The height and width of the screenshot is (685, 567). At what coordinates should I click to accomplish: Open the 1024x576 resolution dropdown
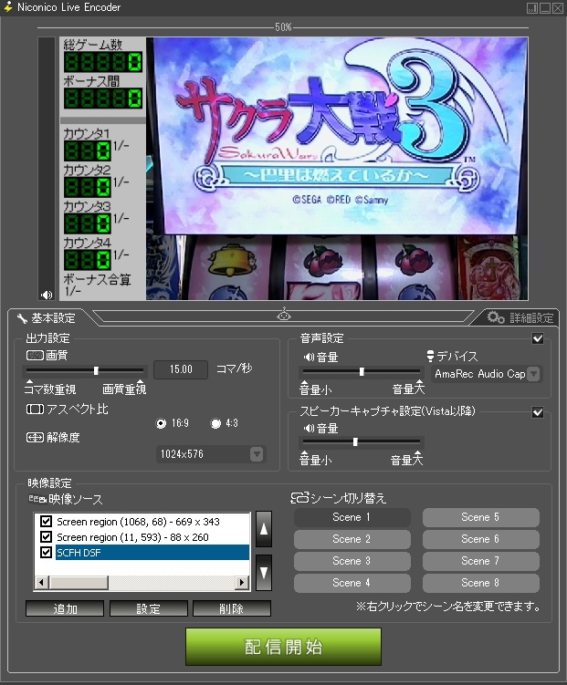point(211,454)
